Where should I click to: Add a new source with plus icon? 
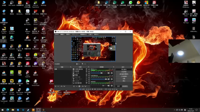tap(74, 86)
